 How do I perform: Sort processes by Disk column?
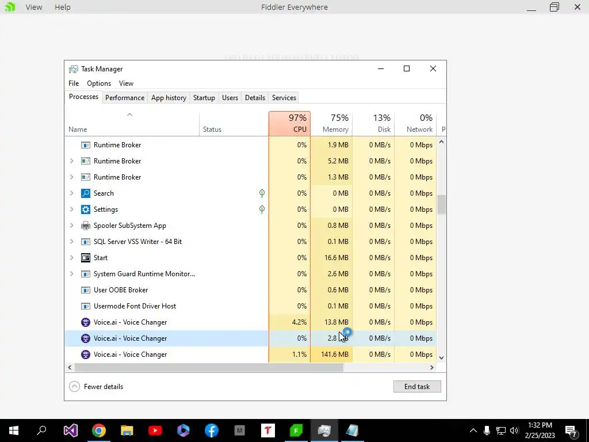pos(373,124)
